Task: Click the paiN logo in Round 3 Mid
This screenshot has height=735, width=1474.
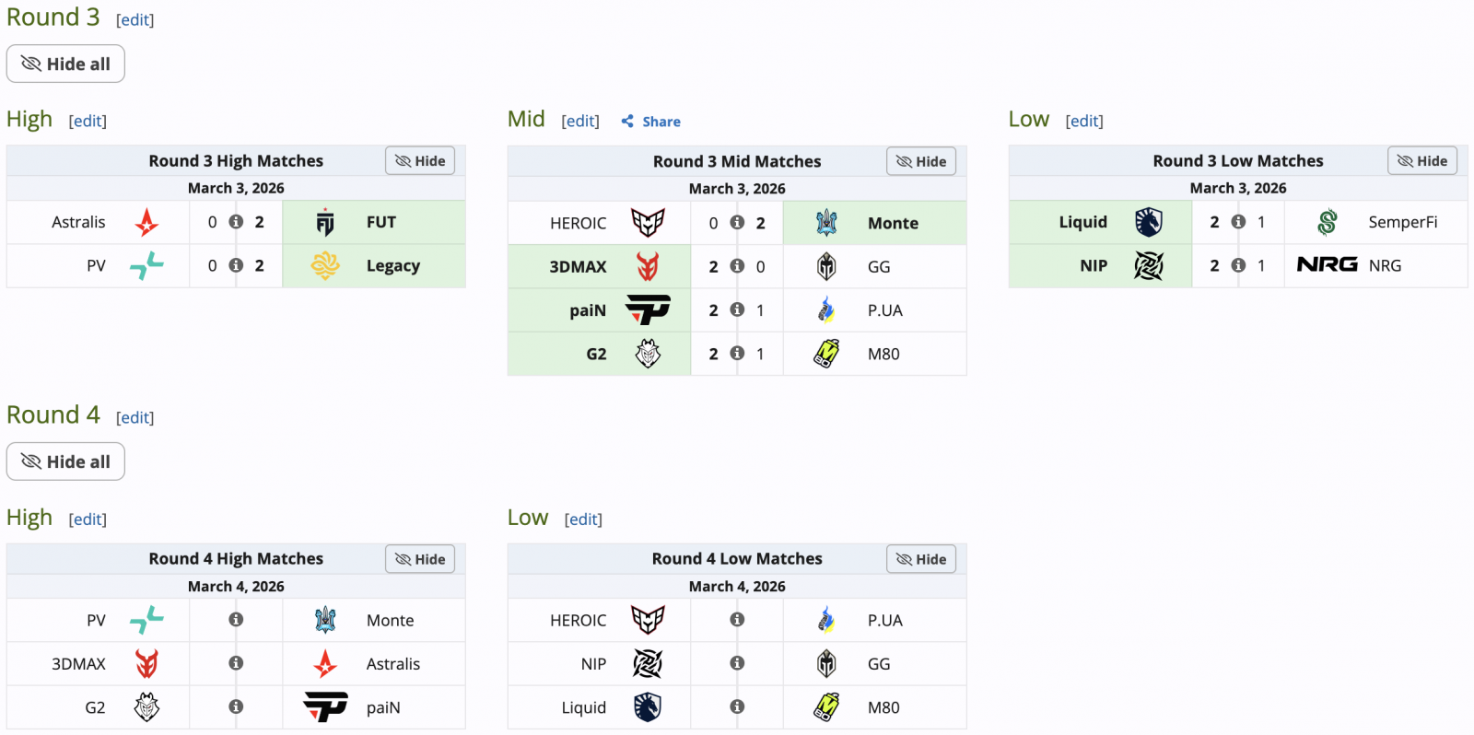Action: click(x=648, y=310)
